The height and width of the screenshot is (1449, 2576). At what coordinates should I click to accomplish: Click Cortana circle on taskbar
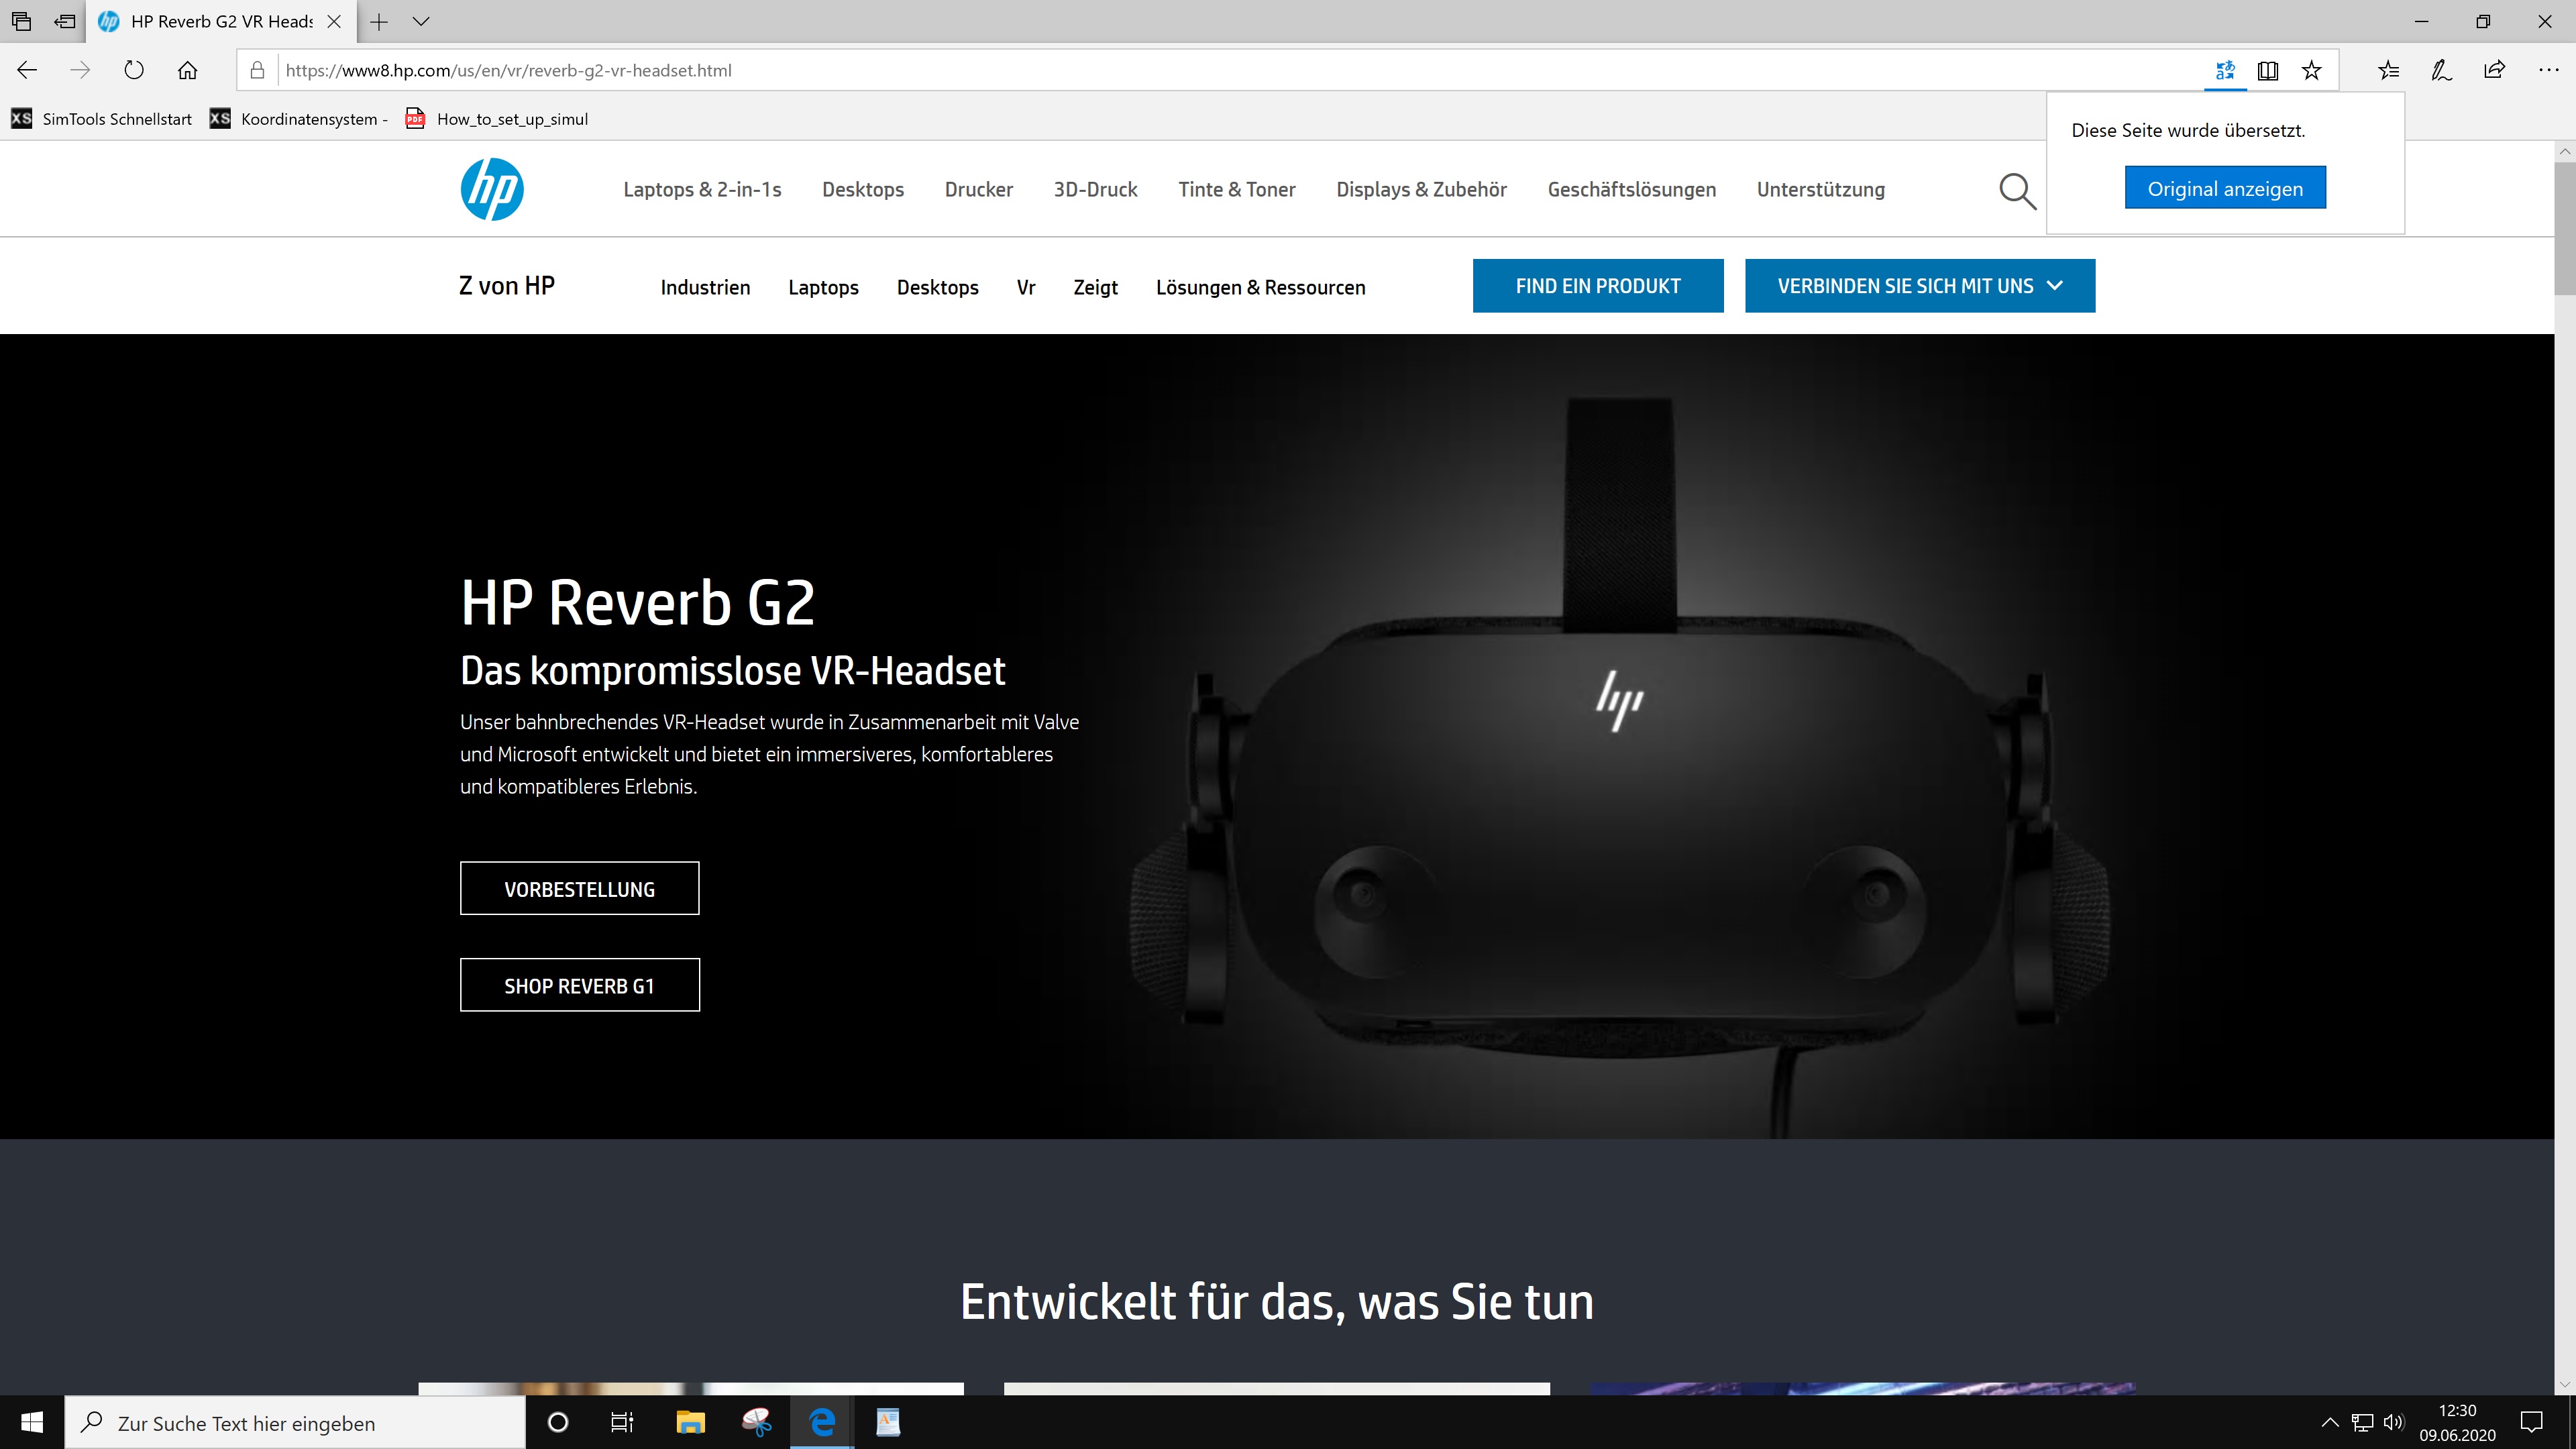558,1422
